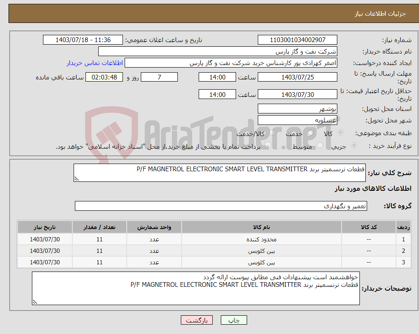
Task: Click the goods group field تعمیر و نگهداری
Action: click(221, 206)
